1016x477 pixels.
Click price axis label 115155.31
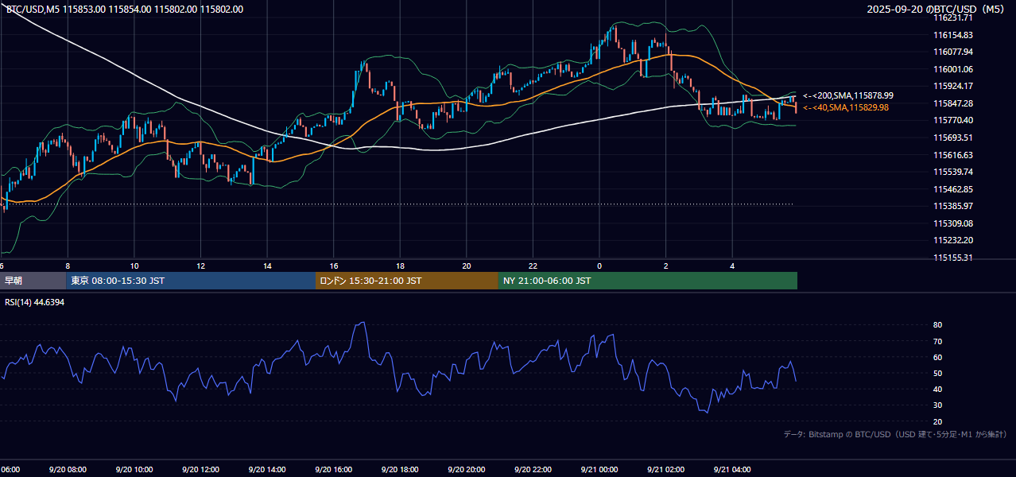(953, 258)
